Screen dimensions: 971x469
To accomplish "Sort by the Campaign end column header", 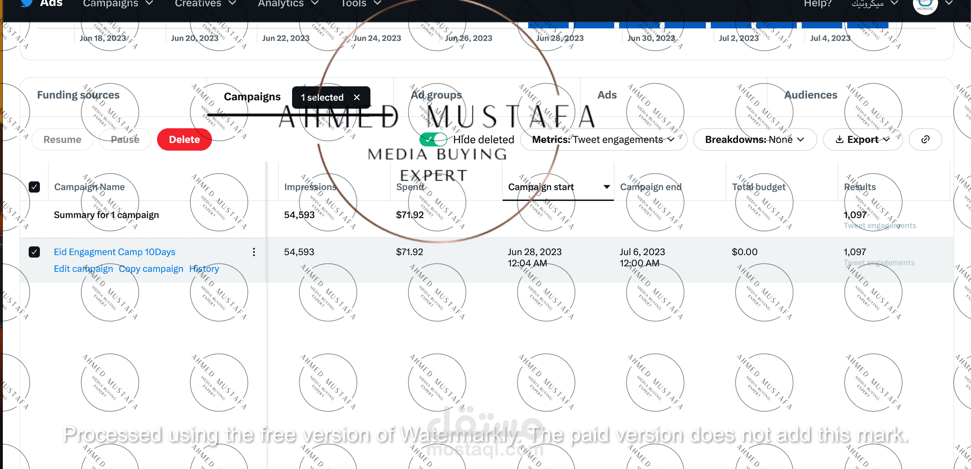I will (x=651, y=187).
